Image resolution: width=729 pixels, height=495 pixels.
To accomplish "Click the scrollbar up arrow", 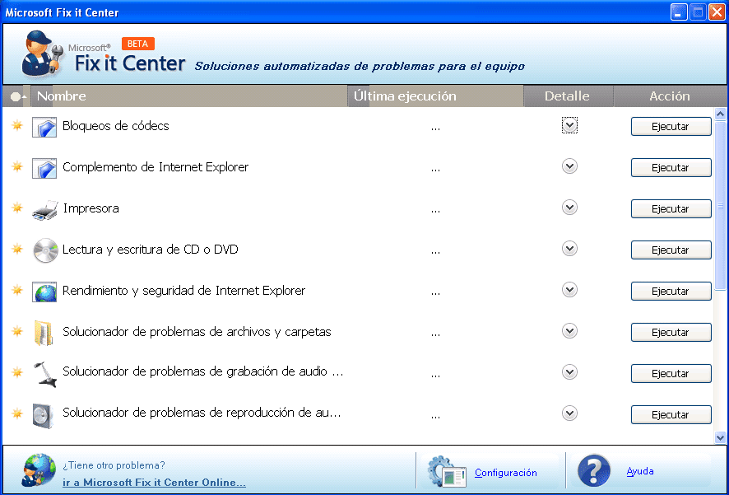I will coord(720,114).
